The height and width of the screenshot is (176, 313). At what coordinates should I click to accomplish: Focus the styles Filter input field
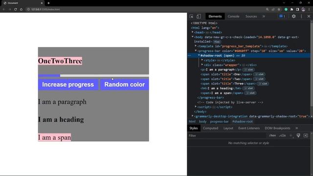click(x=226, y=136)
